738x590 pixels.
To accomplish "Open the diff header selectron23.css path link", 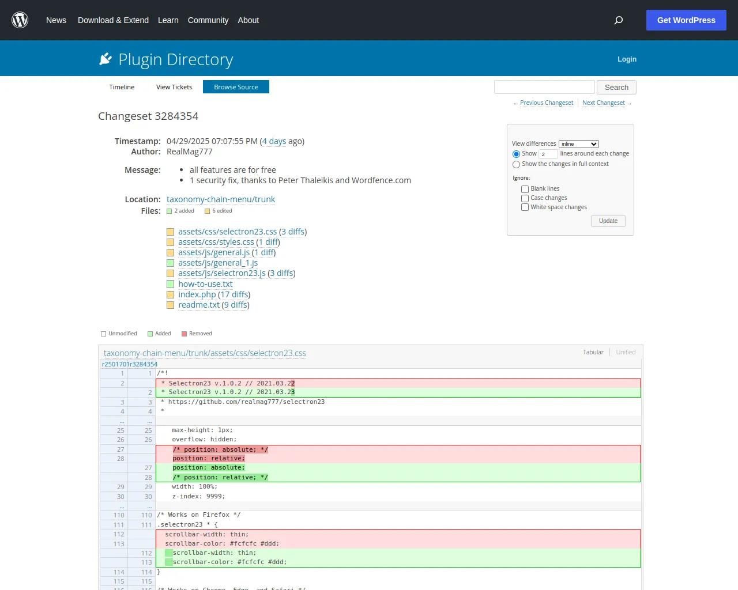I will (x=205, y=353).
